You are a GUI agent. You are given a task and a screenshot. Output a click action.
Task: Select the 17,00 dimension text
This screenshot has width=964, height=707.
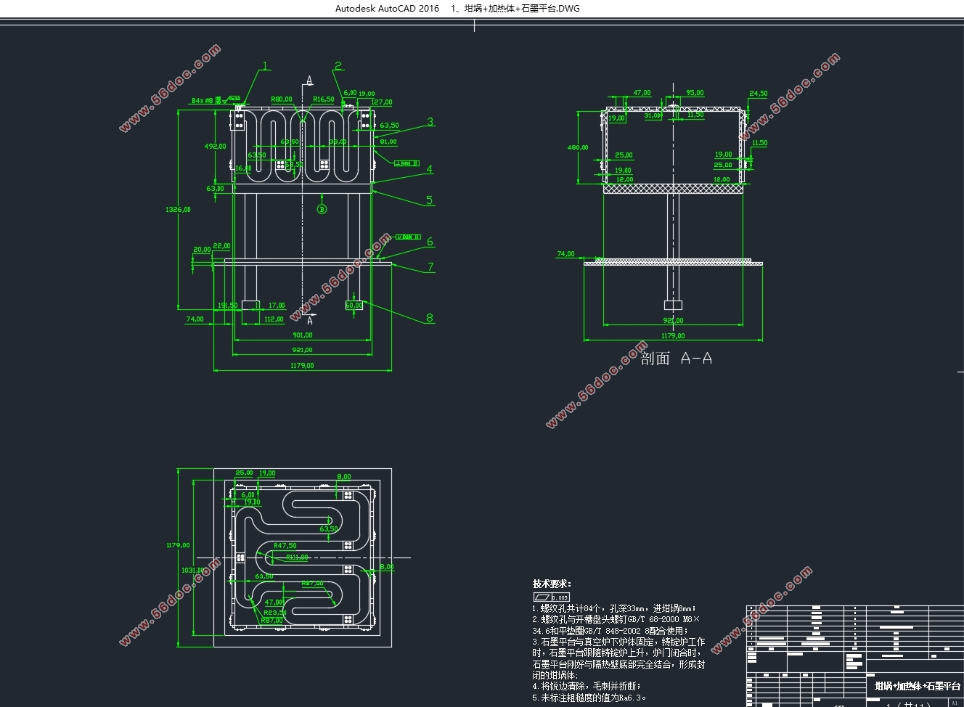pyautogui.click(x=277, y=306)
